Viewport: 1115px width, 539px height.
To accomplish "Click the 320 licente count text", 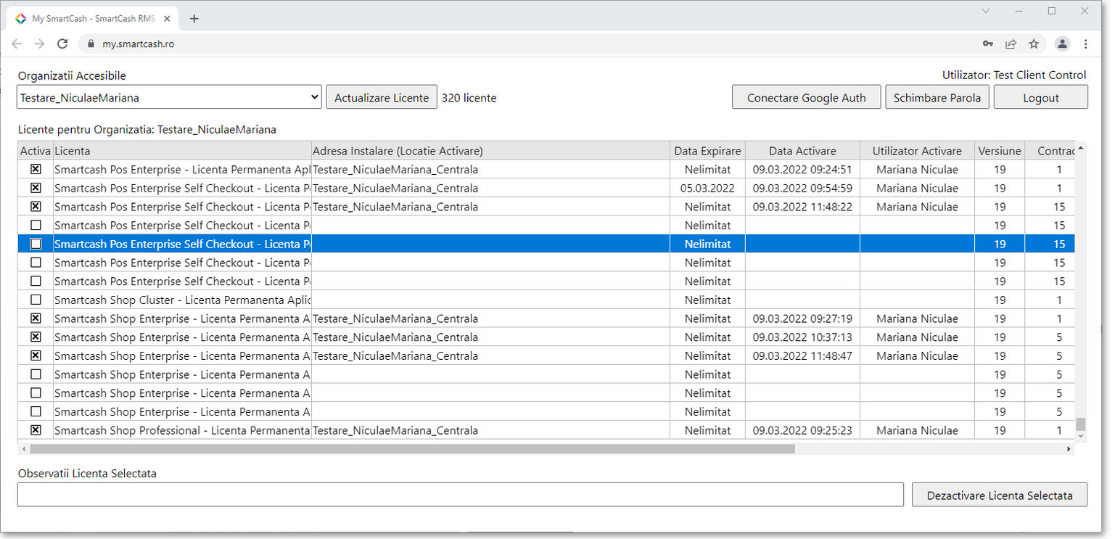I will pyautogui.click(x=469, y=97).
